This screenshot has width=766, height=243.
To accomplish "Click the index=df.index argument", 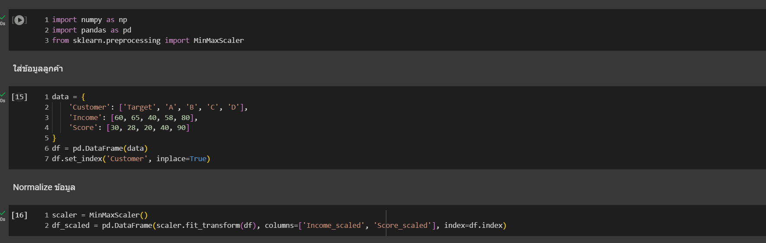I will (473, 226).
